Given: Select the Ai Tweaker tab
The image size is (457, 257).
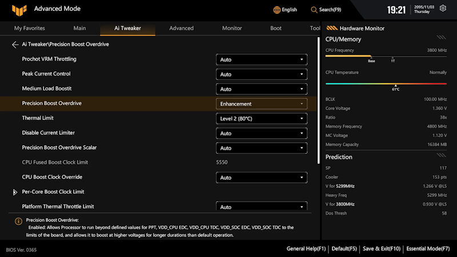Looking at the screenshot, I should click(x=127, y=28).
